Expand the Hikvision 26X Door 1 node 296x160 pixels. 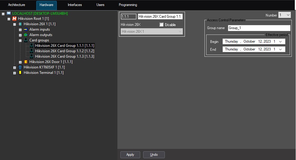pyautogui.click(x=20, y=62)
